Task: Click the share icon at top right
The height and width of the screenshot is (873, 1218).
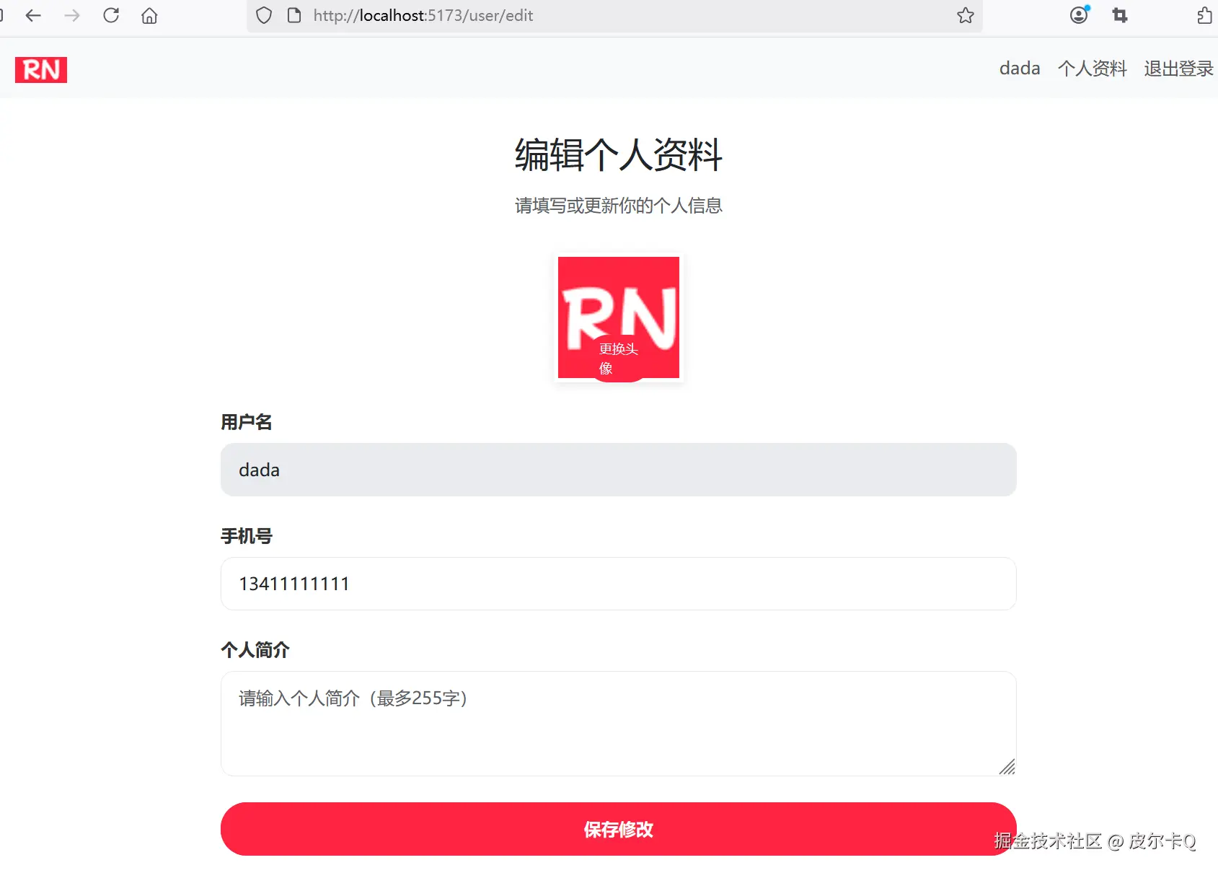Action: click(x=1203, y=15)
